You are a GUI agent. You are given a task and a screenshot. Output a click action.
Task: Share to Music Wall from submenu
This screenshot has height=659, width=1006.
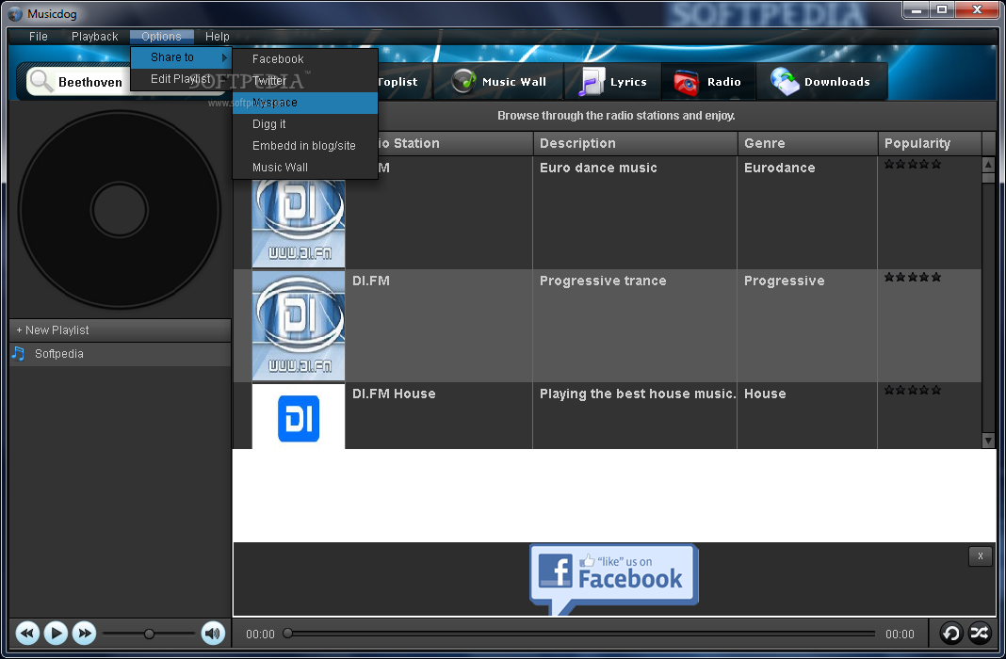[x=305, y=168]
